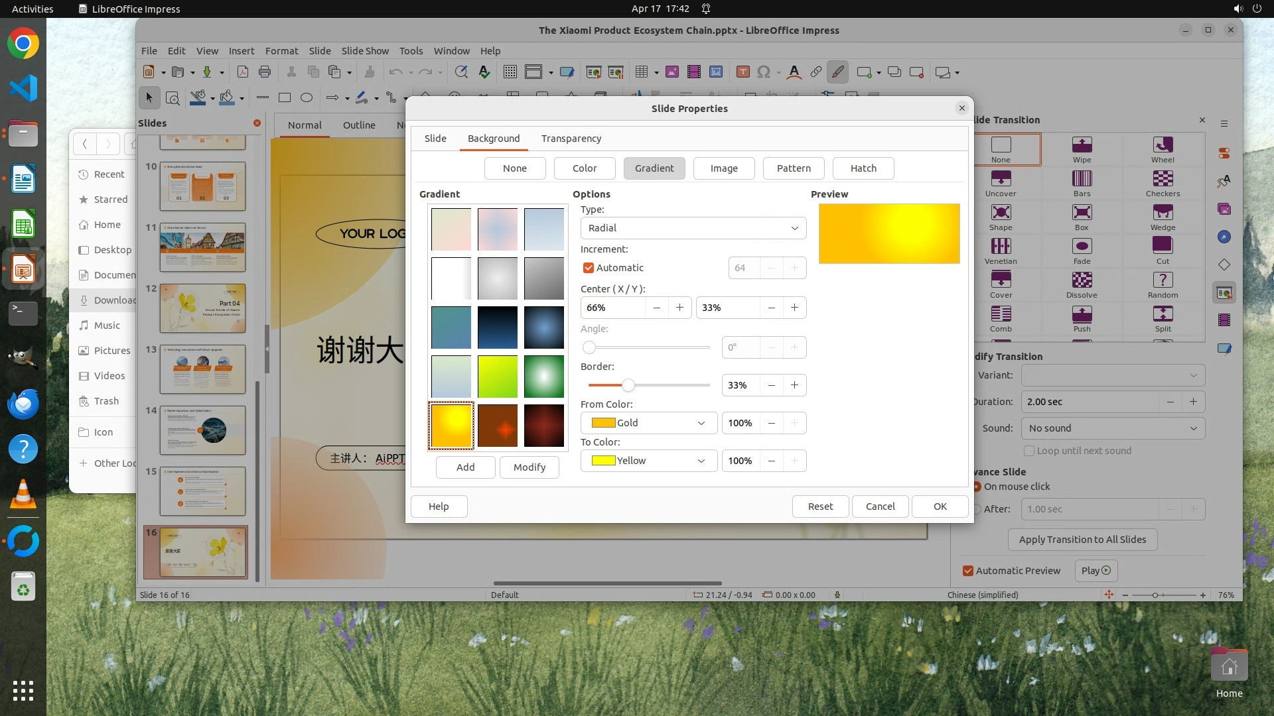Select the Wheel transition icon
The image size is (1274, 716).
[1162, 145]
